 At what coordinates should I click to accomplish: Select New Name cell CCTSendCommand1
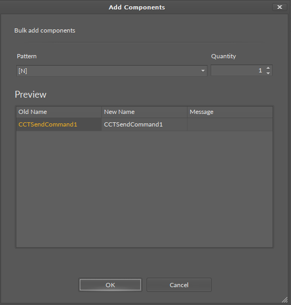144,124
